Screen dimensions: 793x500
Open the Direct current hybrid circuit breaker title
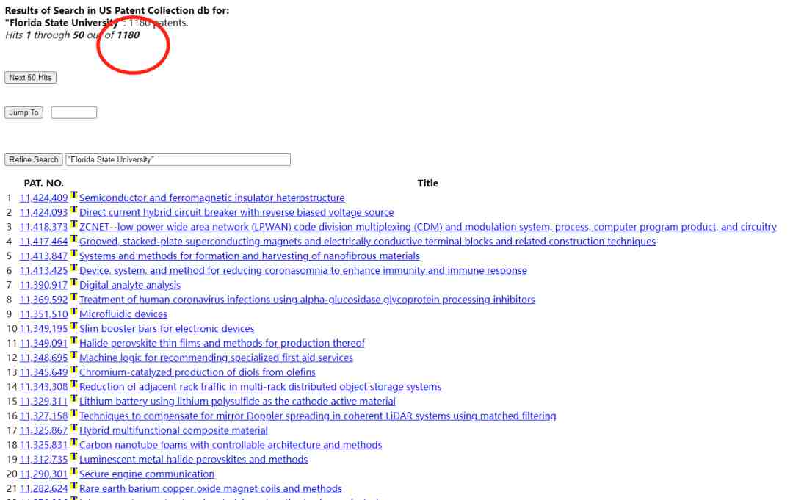pyautogui.click(x=236, y=213)
